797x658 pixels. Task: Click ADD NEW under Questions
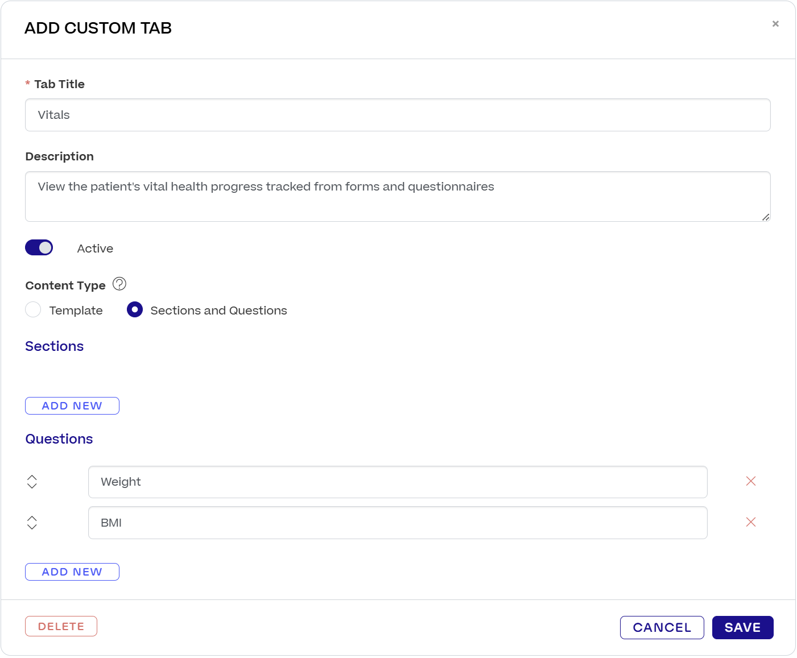72,572
